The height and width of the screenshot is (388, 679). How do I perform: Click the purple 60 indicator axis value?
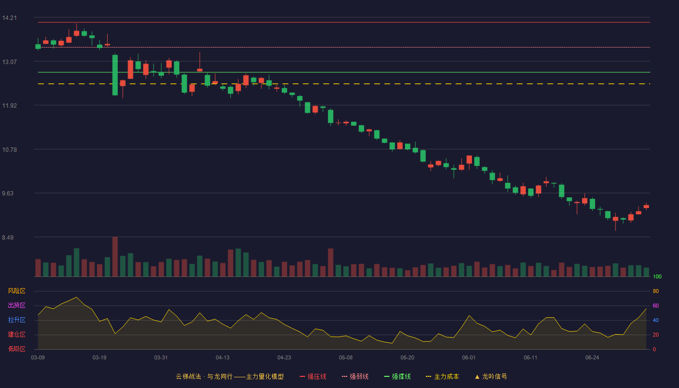point(656,306)
